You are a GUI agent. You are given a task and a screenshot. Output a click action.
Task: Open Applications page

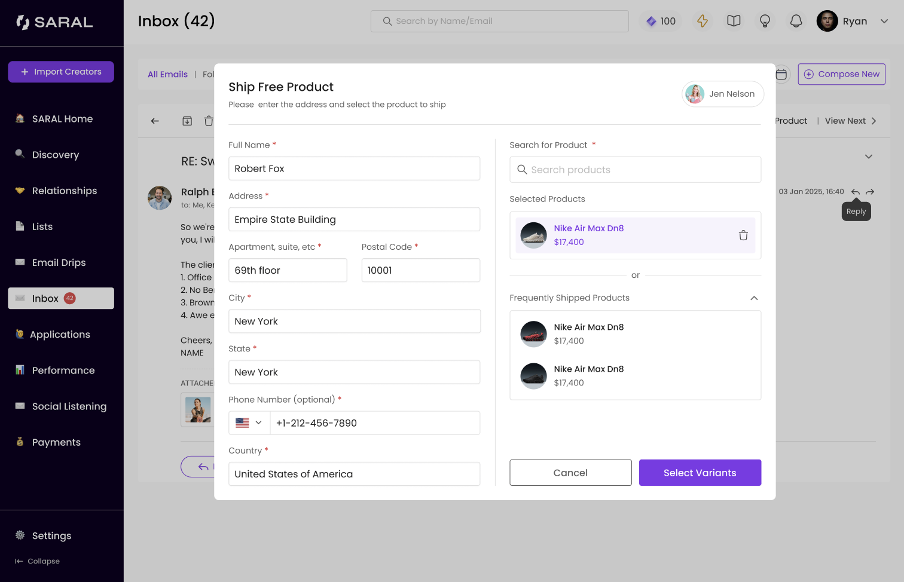click(61, 335)
